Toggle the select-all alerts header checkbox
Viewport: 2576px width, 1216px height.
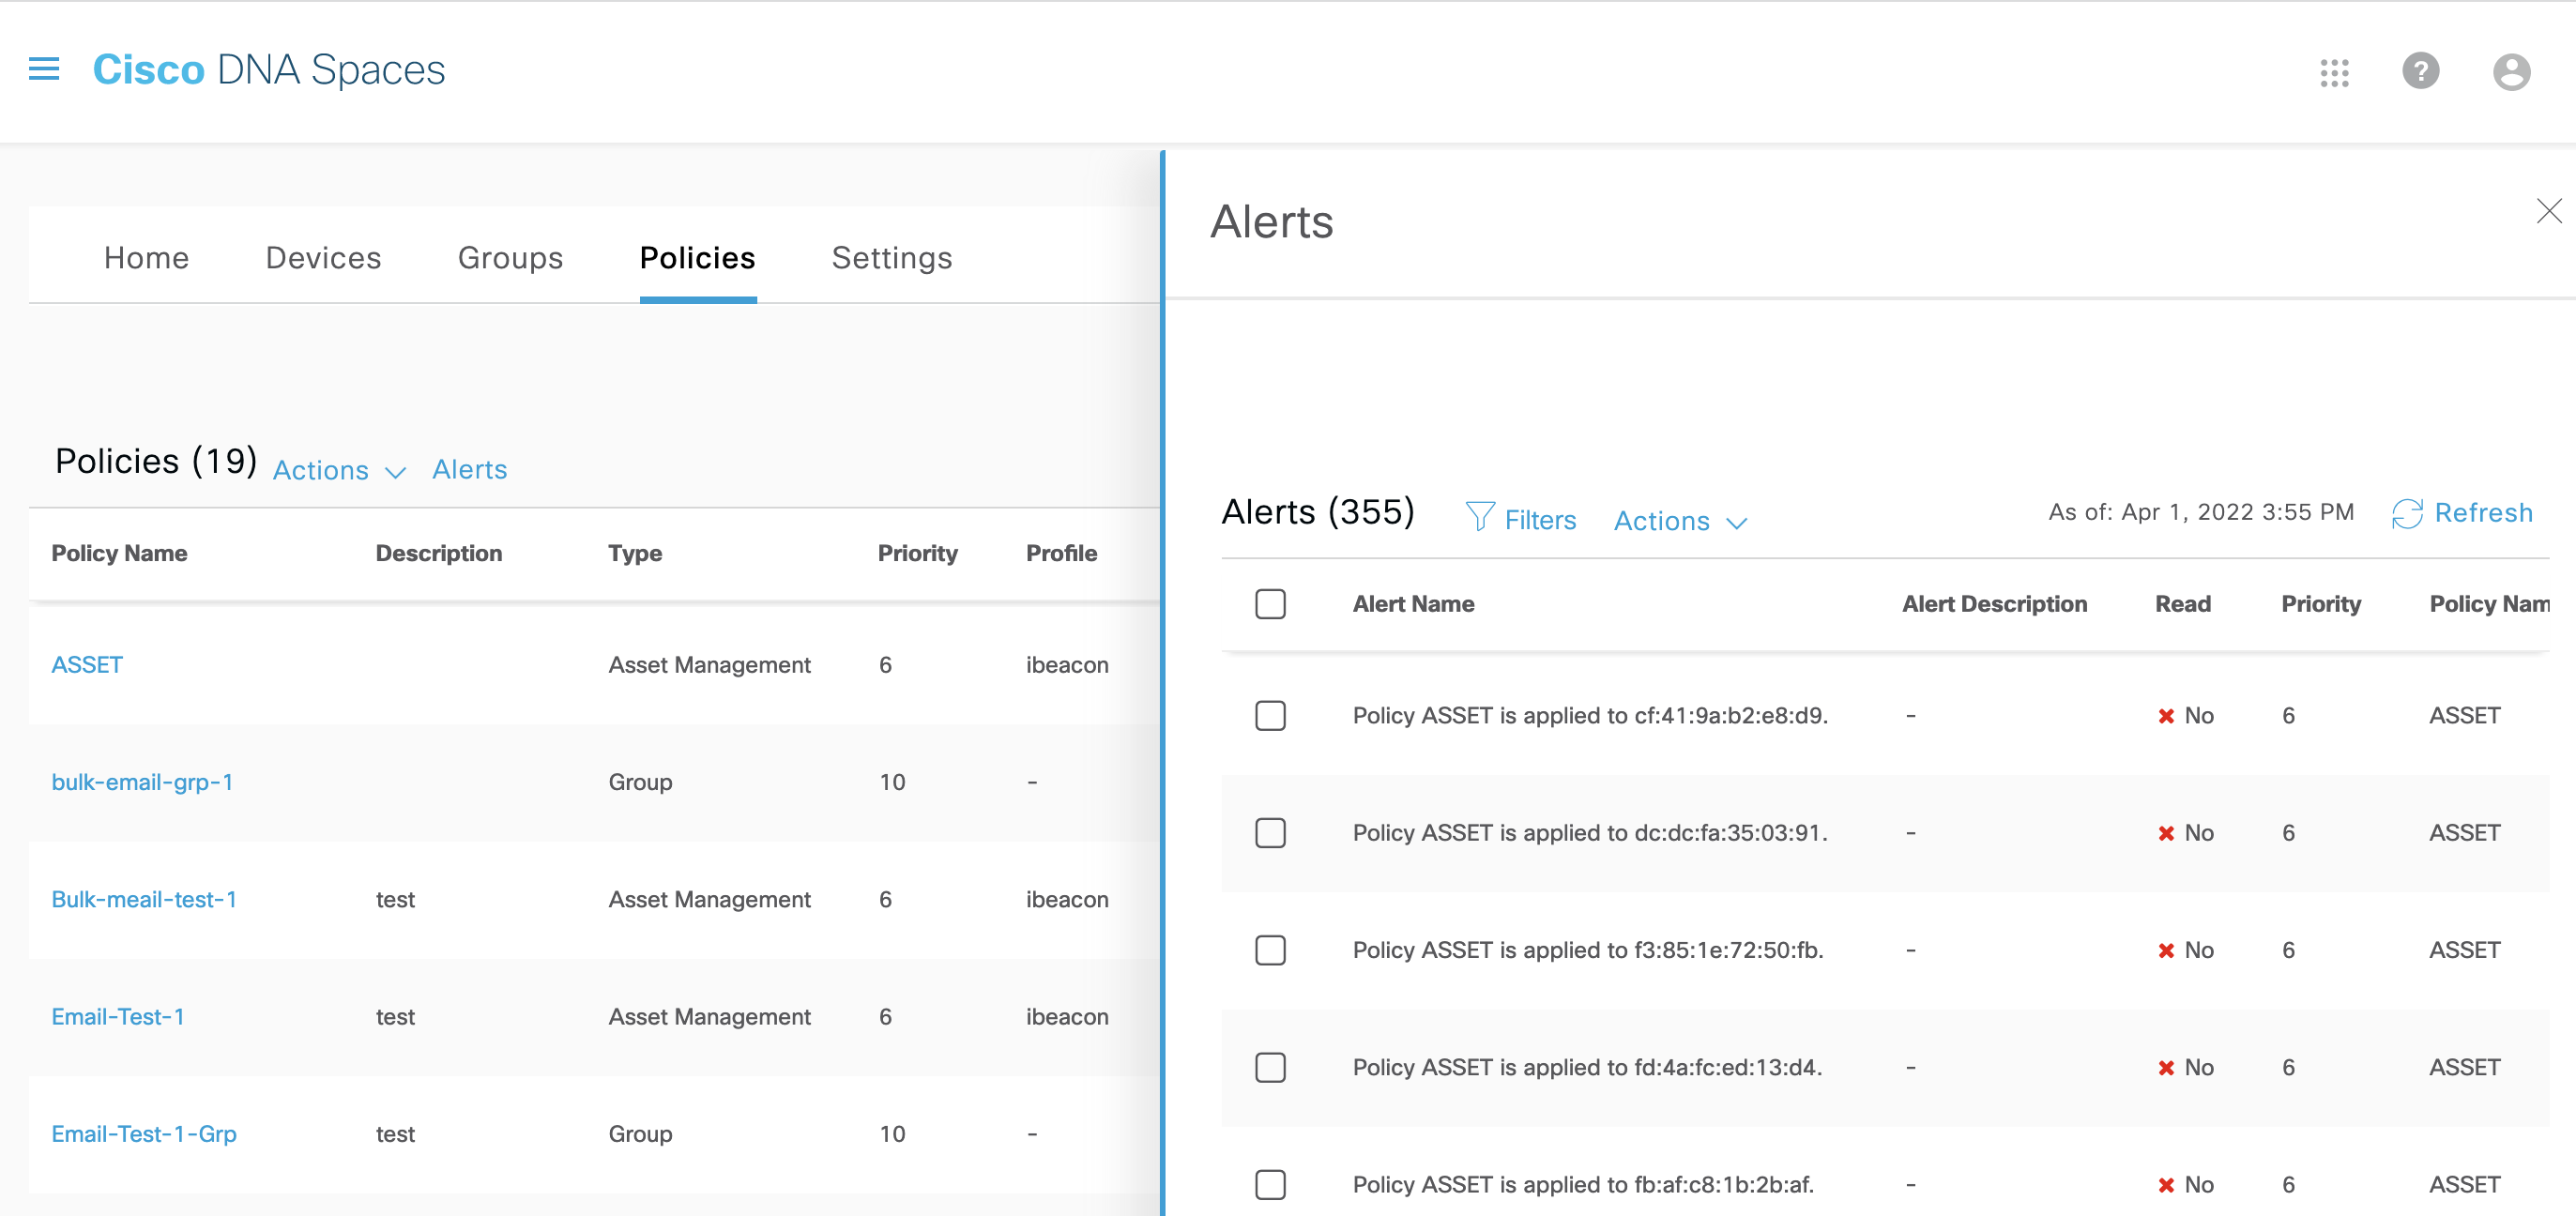[x=1270, y=604]
